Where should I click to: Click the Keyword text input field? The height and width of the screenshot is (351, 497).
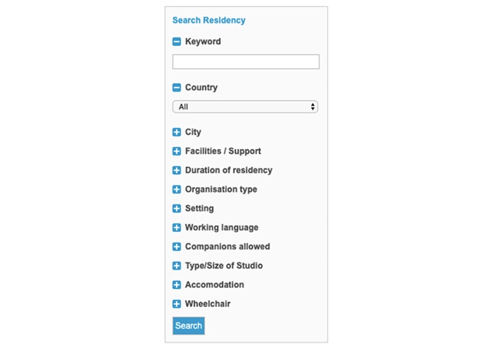point(246,62)
